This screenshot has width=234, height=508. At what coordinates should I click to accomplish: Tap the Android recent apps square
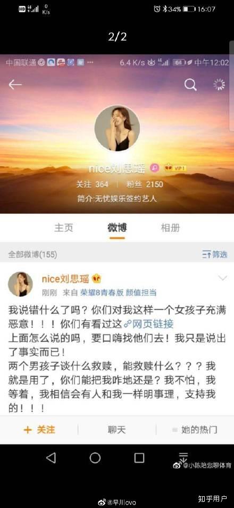[x=139, y=458]
